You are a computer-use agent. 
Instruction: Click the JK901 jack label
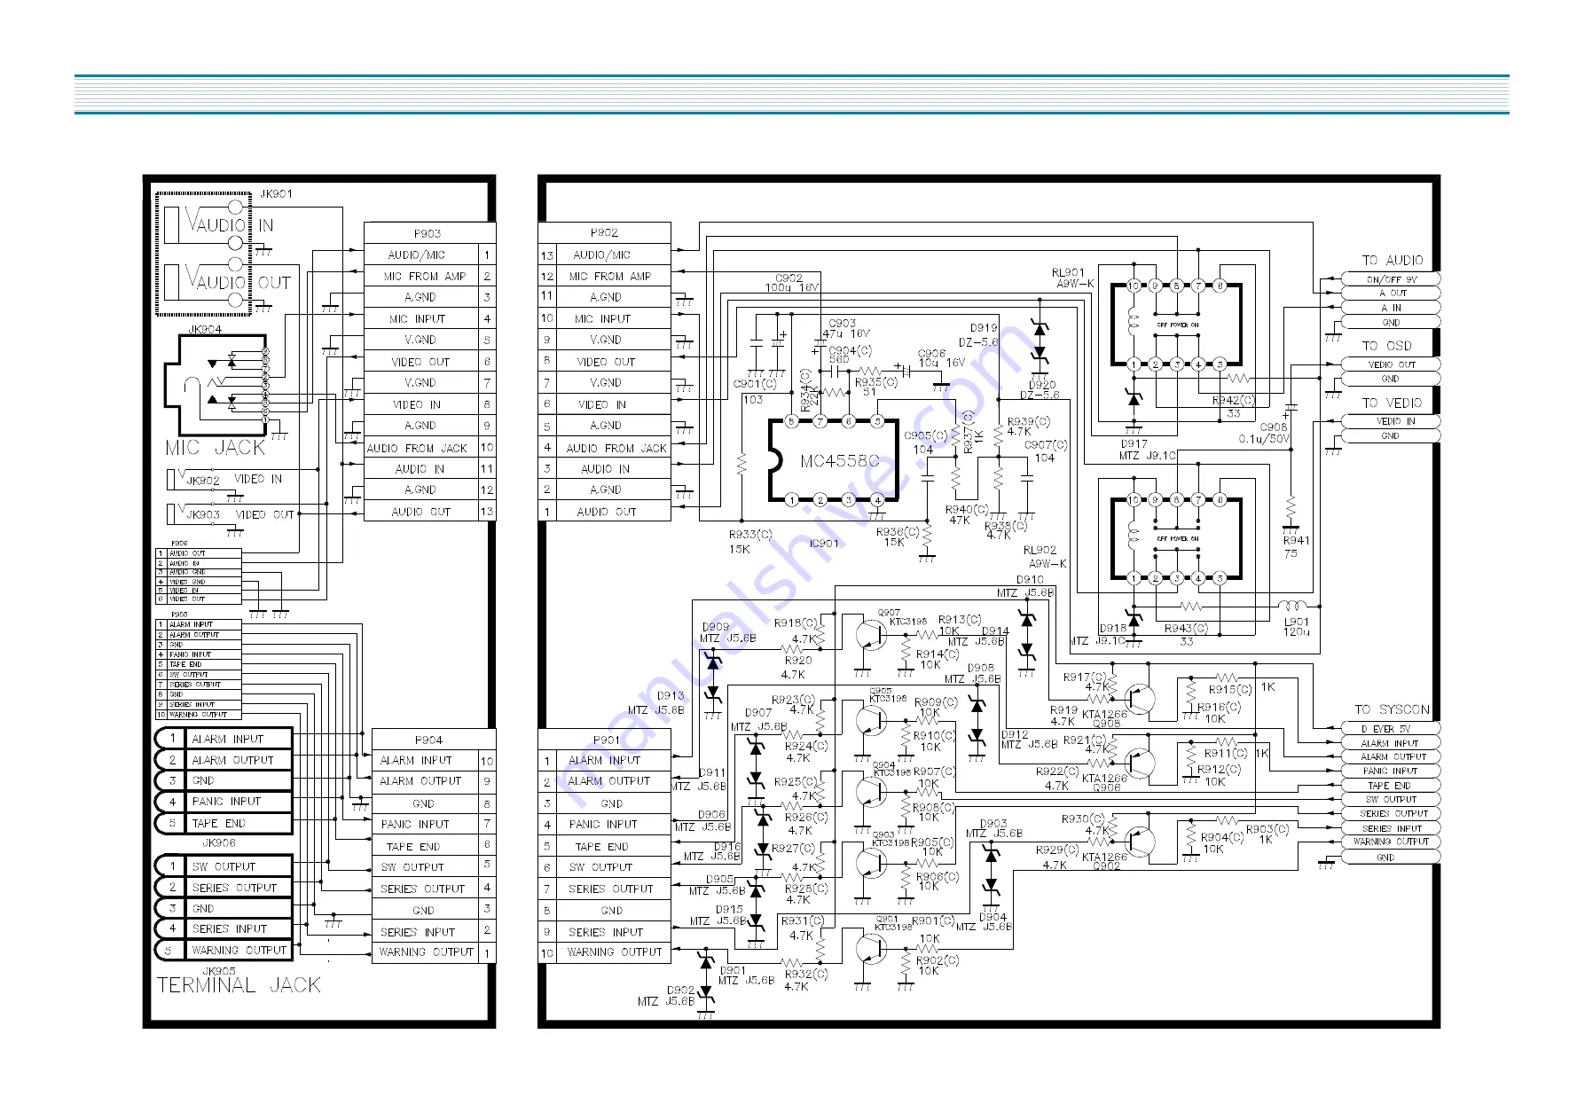(276, 193)
